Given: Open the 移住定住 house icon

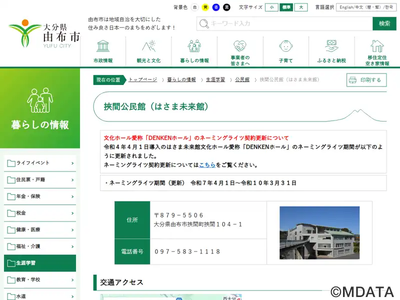Looking at the screenshot, I should (377, 46).
